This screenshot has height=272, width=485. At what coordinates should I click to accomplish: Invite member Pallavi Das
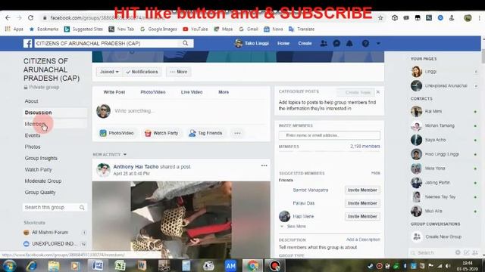(x=362, y=203)
